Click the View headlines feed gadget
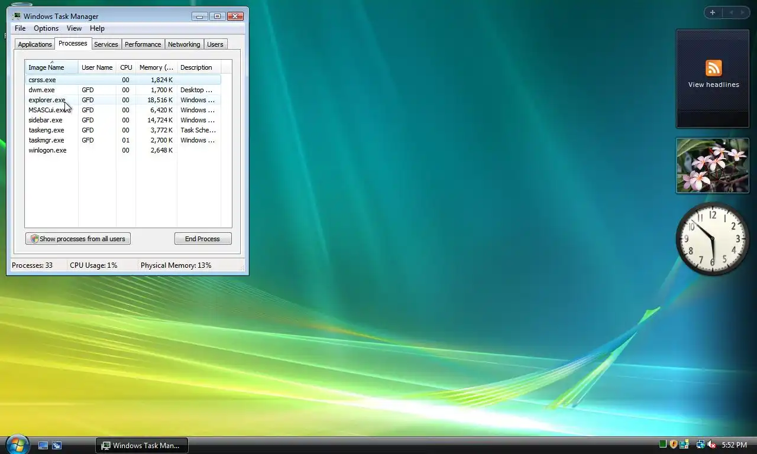This screenshot has height=454, width=757. point(713,79)
